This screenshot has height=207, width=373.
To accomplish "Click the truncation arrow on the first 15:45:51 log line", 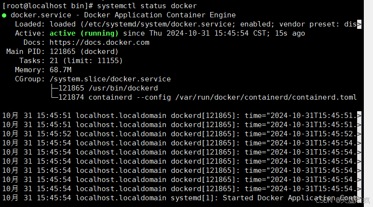I will point(359,116).
